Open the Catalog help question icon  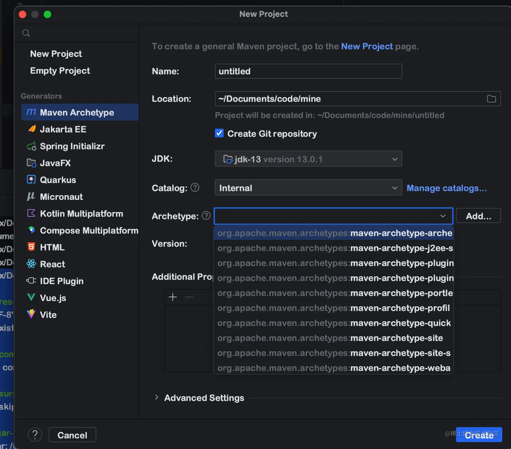click(x=195, y=188)
